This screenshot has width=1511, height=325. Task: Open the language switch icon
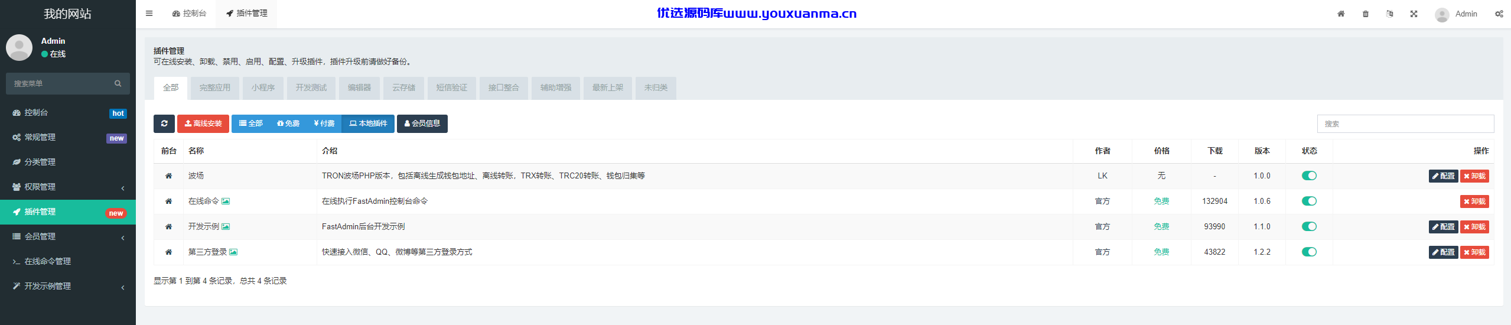(x=1389, y=14)
